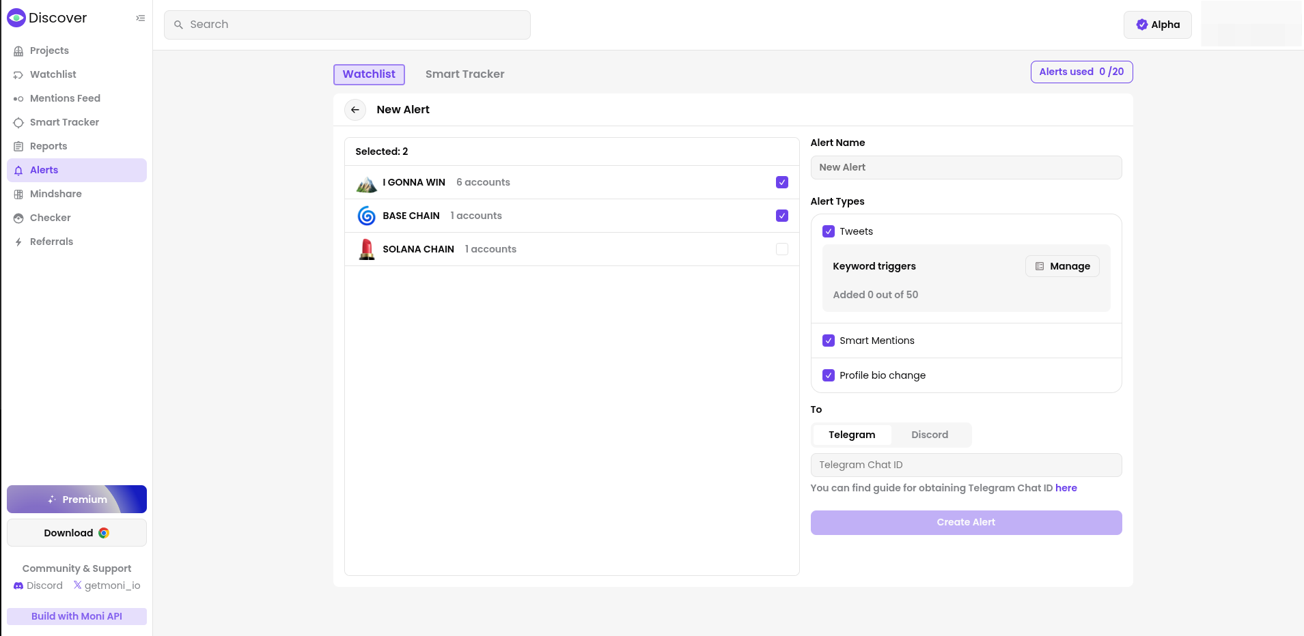Viewport: 1304px width, 636px height.
Task: Open the Discord community icon link
Action: 18,586
